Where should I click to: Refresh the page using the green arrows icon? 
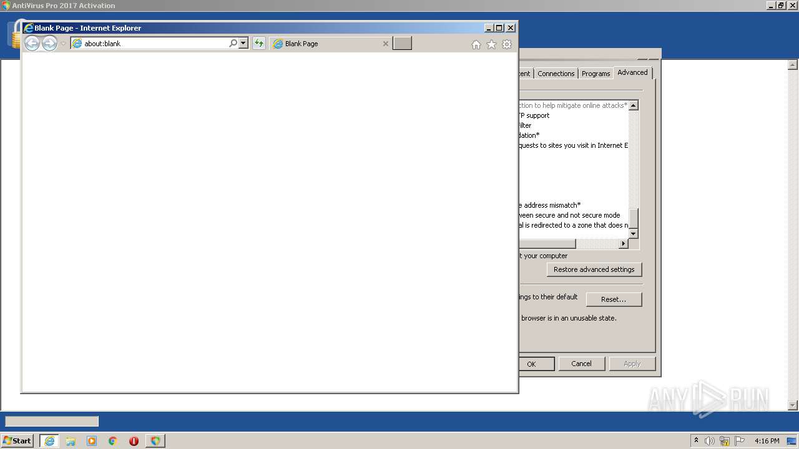click(258, 44)
